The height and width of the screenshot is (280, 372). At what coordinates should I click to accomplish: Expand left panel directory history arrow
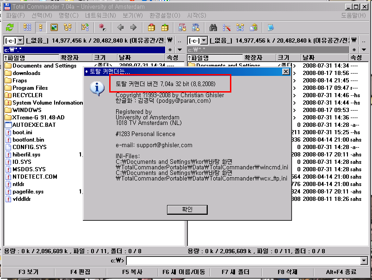coord(180,50)
